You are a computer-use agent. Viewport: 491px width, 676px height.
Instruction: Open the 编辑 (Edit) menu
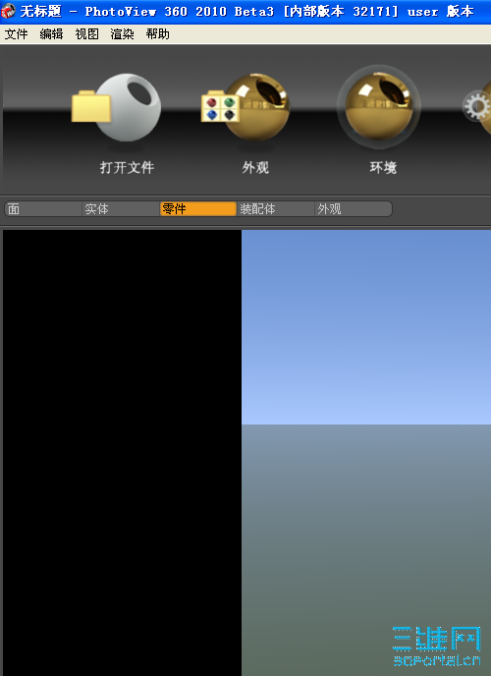[x=52, y=34]
